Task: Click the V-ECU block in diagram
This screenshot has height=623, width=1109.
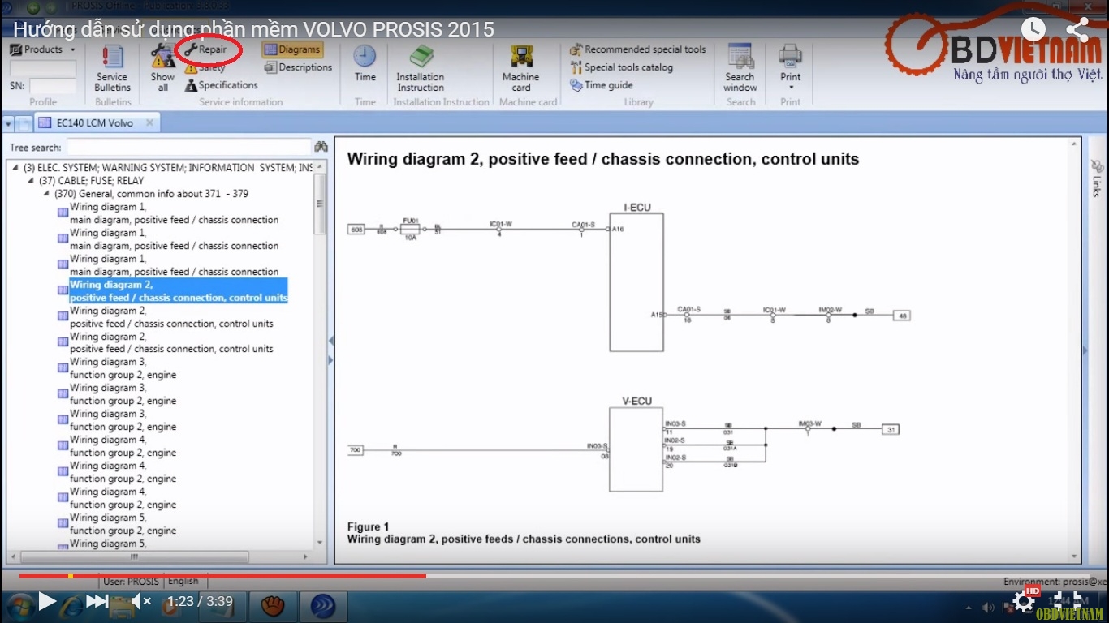Action: click(636, 449)
